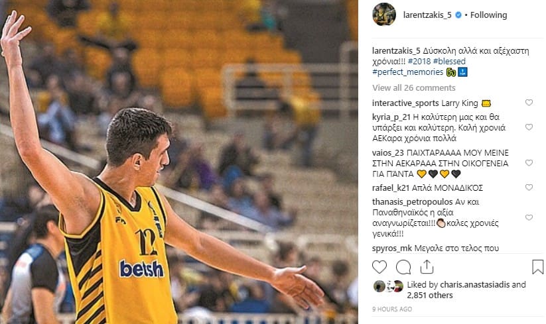
Task: Open spyros_mk commenter profile
Action: [x=391, y=248]
